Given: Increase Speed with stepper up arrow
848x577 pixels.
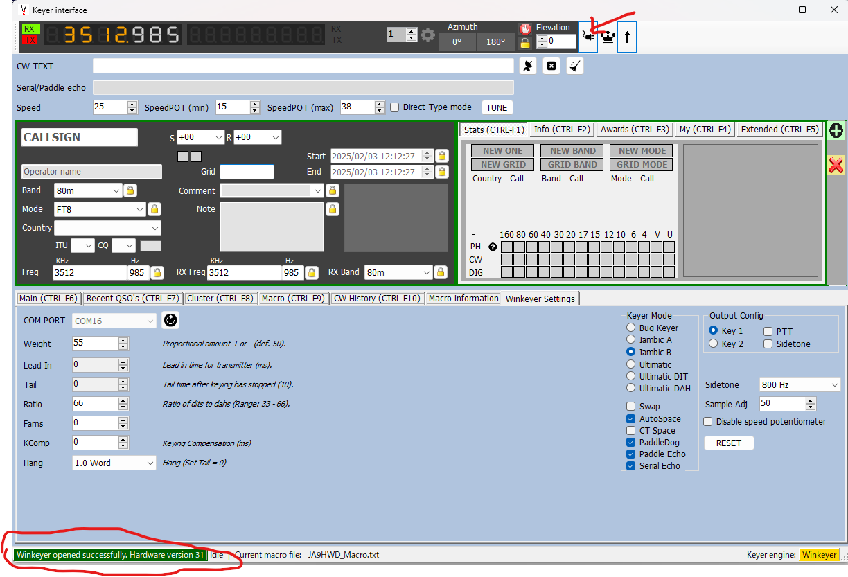Looking at the screenshot, I should (132, 104).
